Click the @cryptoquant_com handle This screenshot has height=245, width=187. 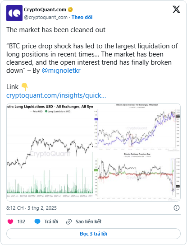pyautogui.click(x=46, y=17)
